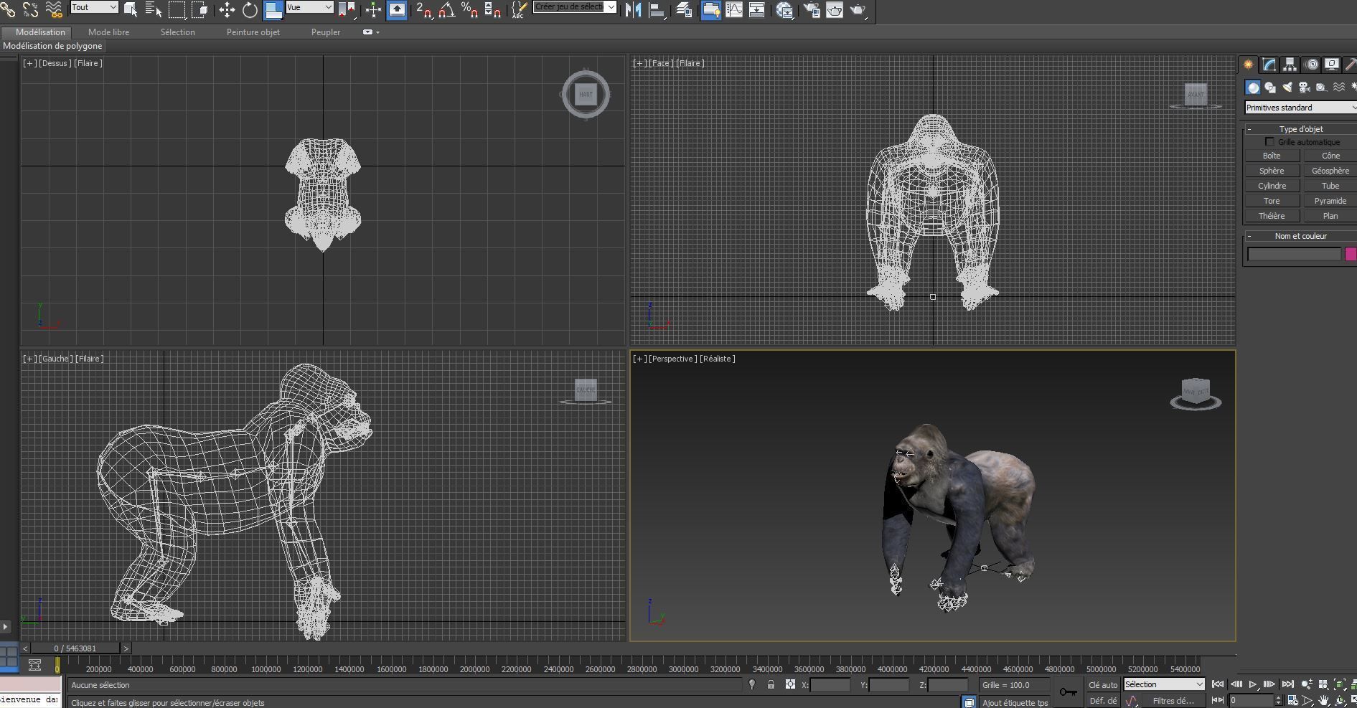1357x708 pixels.
Task: Click the Cylindre primitive button
Action: (1272, 186)
